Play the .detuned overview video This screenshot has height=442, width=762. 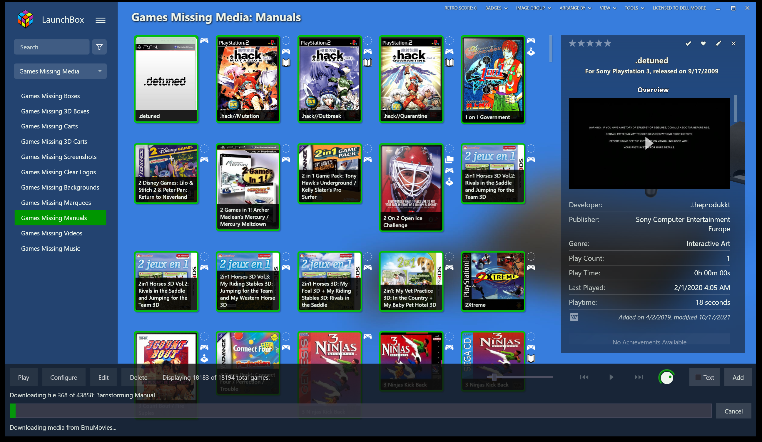click(649, 143)
